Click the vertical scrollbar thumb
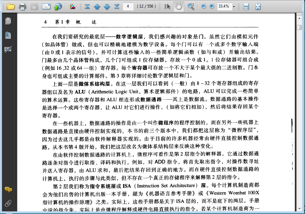The image size is (305, 214). (x=299, y=27)
